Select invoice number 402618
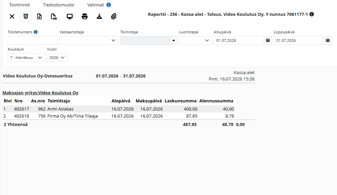Image resolution: width=337 pixels, height=195 pixels. 22,116
